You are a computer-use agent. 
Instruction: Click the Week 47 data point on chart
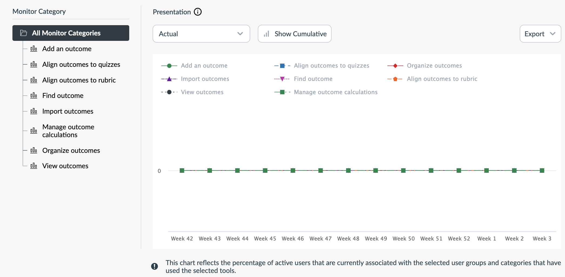[x=321, y=170]
